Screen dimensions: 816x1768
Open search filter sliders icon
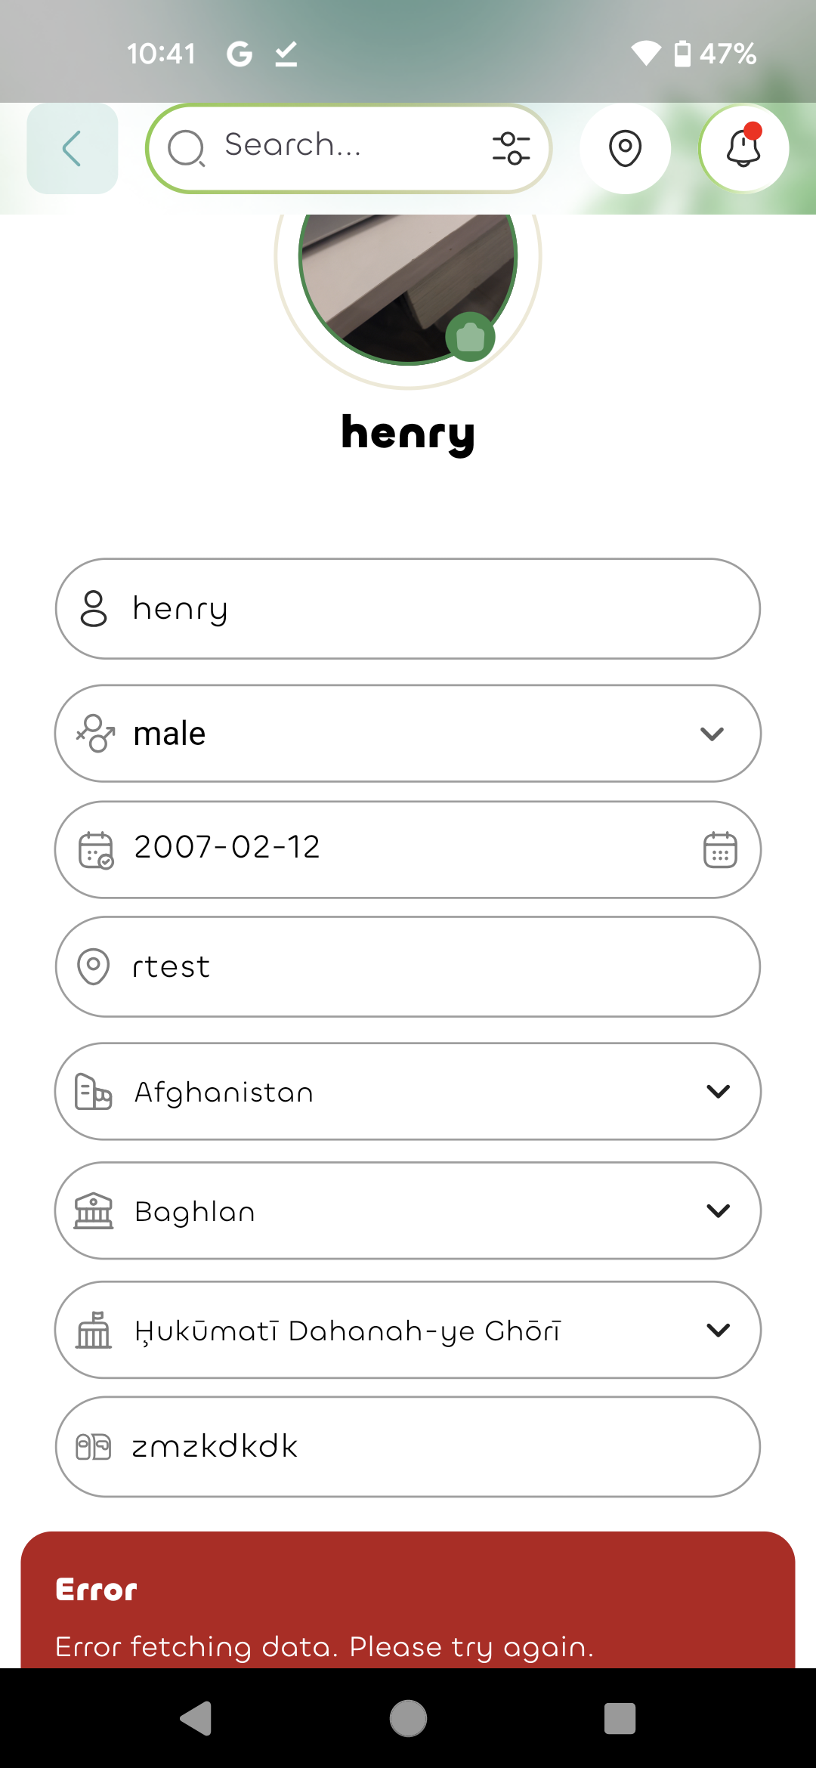click(x=511, y=148)
